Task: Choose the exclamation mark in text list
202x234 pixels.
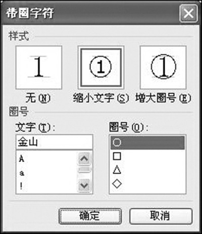Action: (x=46, y=186)
